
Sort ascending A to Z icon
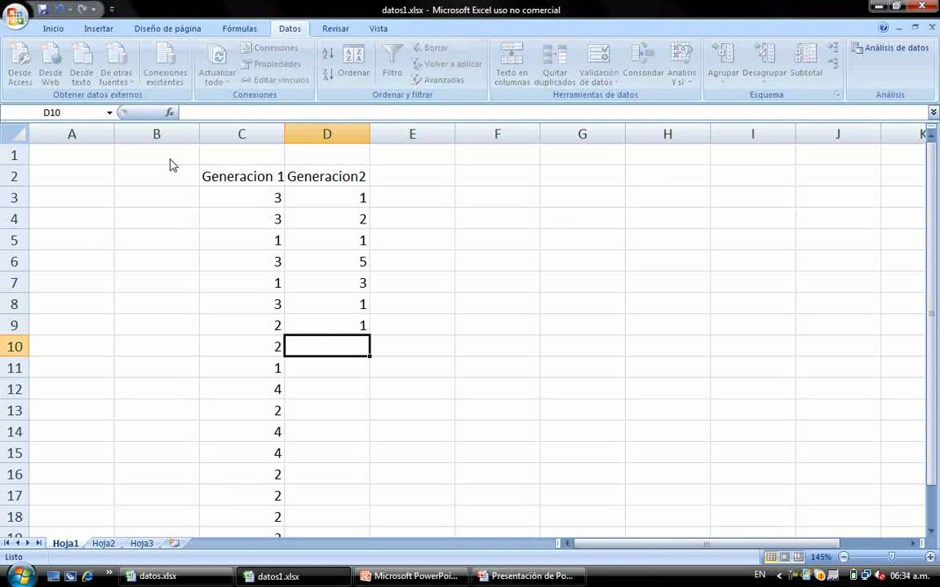[328, 54]
